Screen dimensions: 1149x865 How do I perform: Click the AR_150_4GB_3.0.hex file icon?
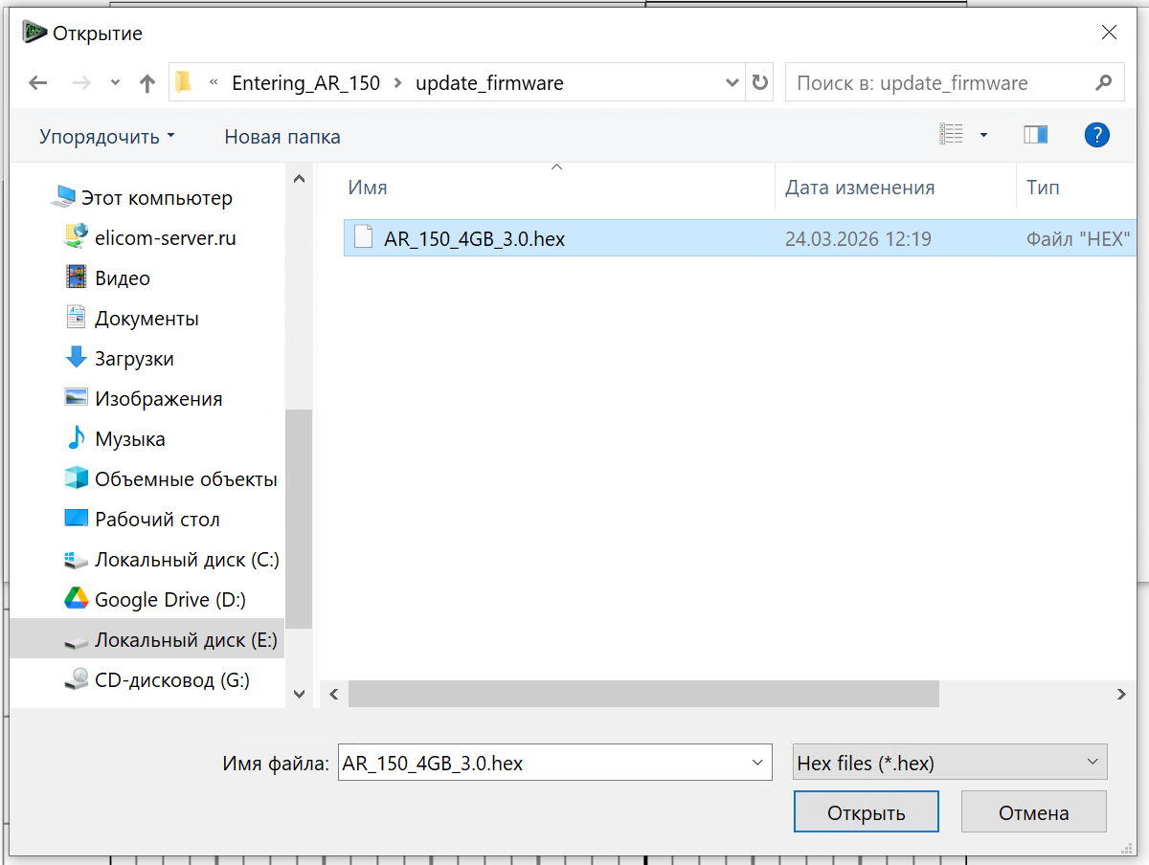pyautogui.click(x=363, y=237)
